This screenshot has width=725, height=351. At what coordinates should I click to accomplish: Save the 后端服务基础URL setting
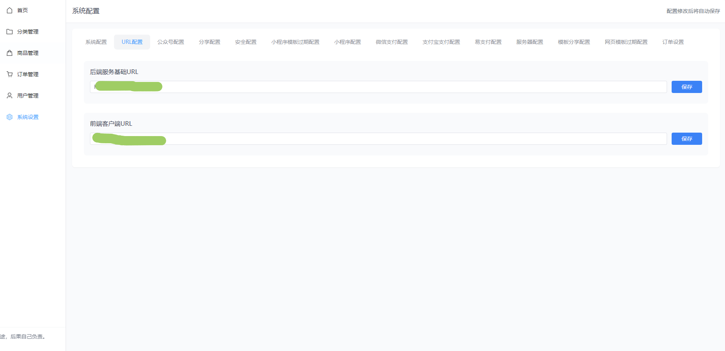687,87
